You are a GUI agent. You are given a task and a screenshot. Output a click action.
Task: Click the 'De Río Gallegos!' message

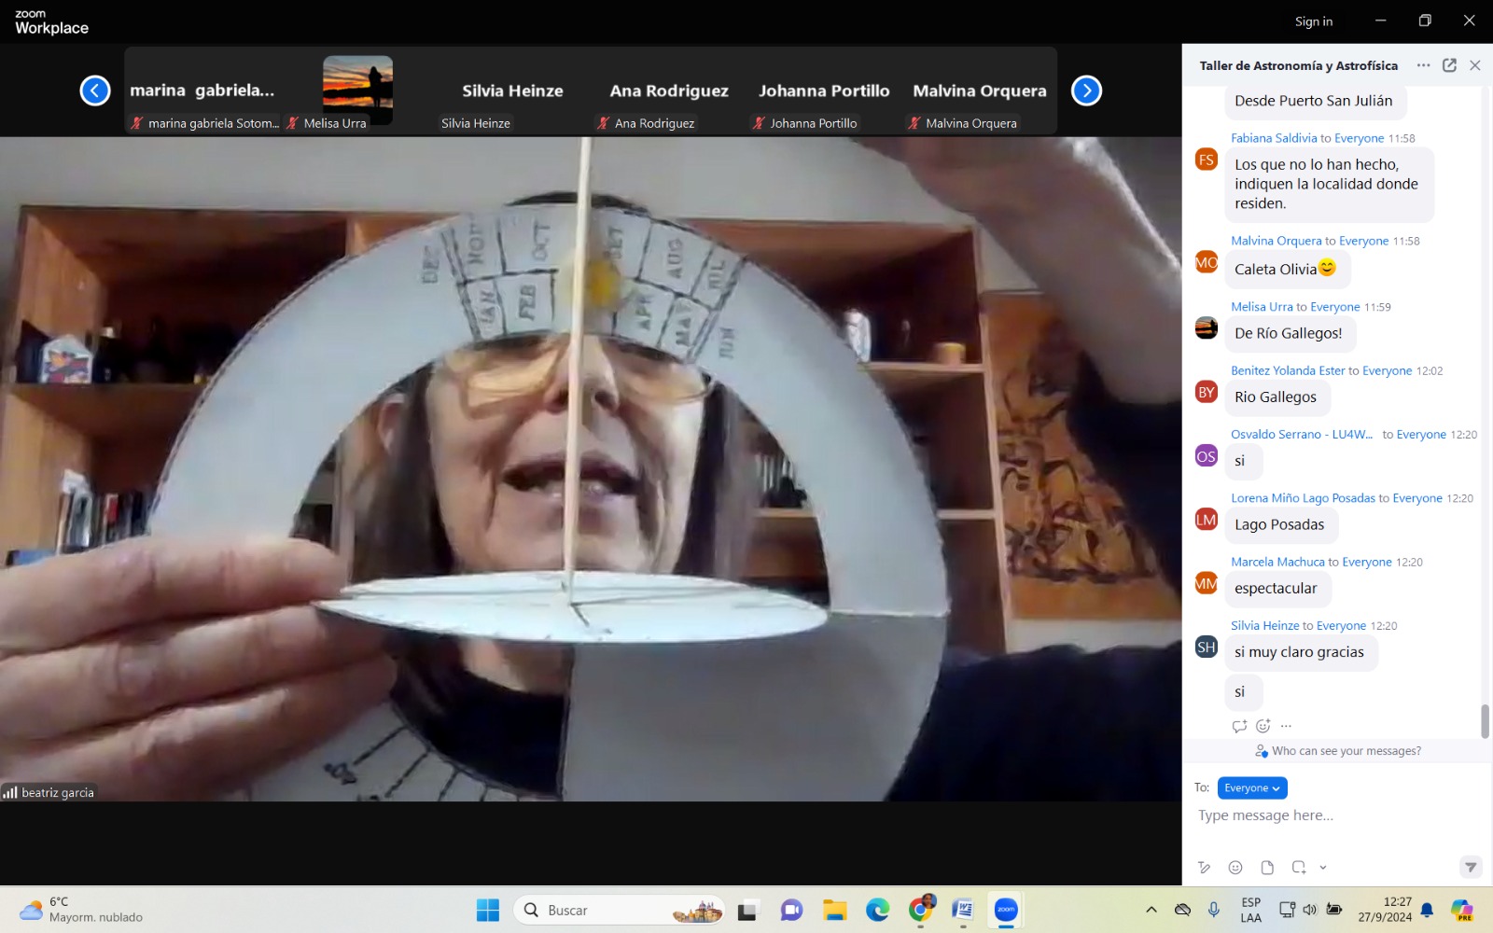1290,333
